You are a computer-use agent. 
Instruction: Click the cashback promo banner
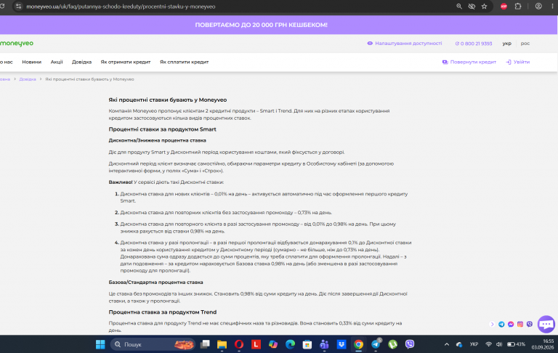262,25
